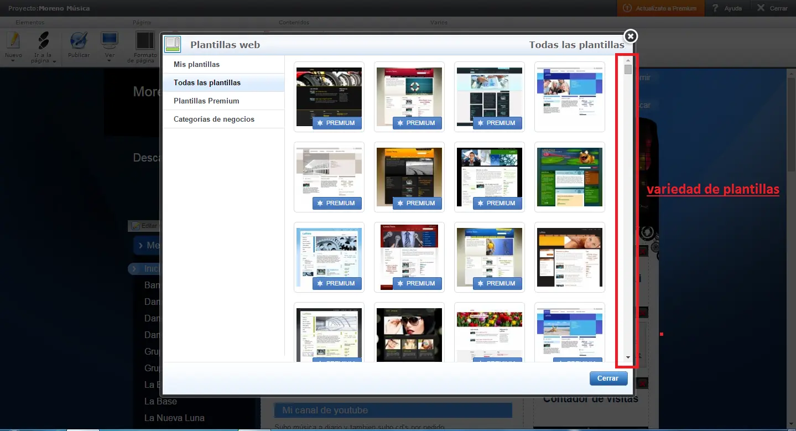Viewport: 796px width, 431px height.
Task: Click the template list scrollbar up arrow
Action: click(628, 60)
